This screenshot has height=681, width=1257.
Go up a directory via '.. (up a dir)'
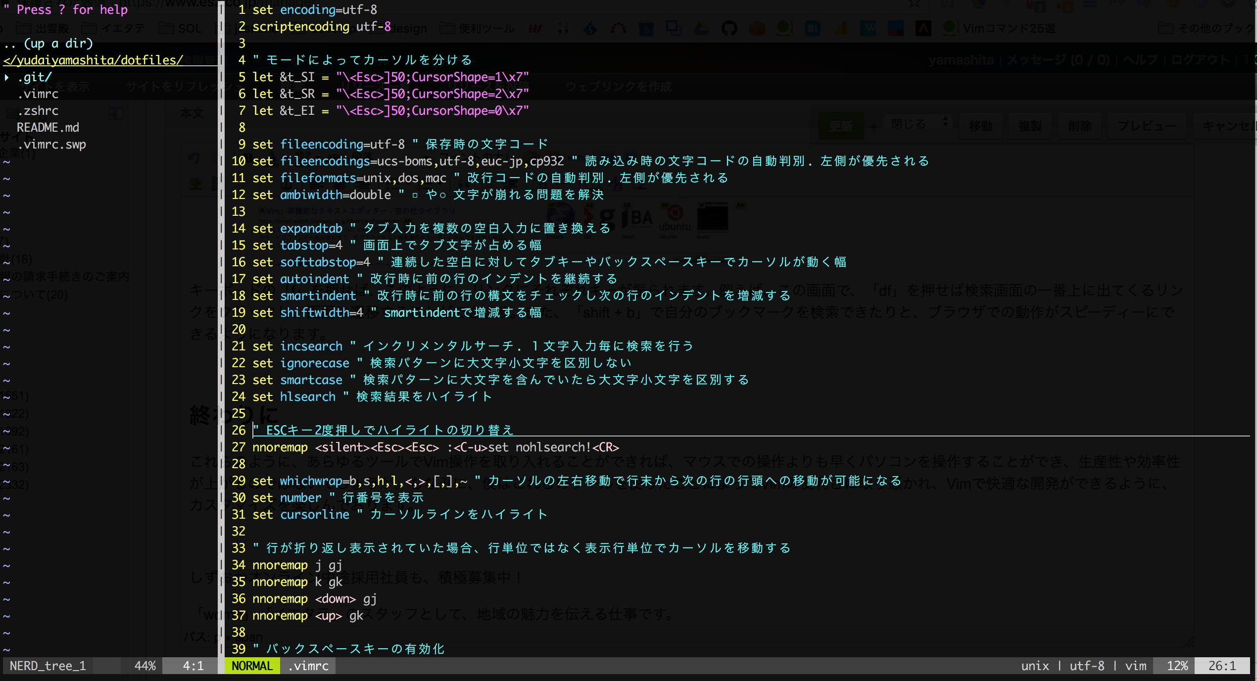[x=48, y=44]
